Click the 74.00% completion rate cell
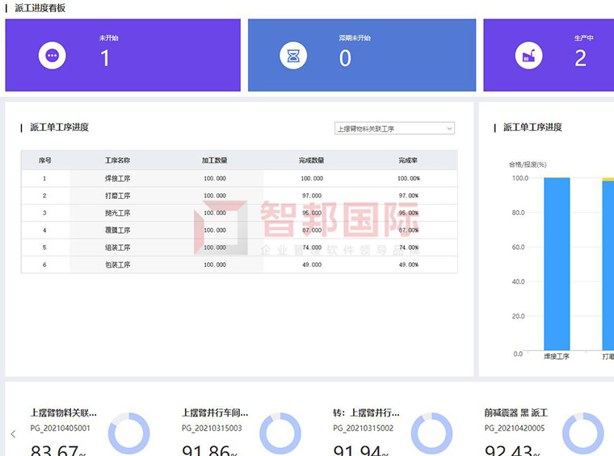The width and height of the screenshot is (614, 456). (409, 247)
